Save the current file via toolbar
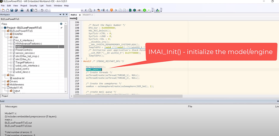279x136 pixels. 12,10
